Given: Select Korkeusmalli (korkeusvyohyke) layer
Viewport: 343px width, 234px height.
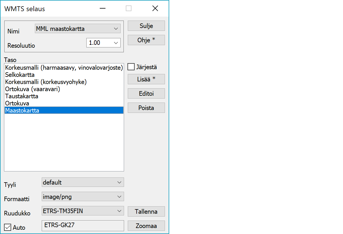Looking at the screenshot, I should 46,82.
